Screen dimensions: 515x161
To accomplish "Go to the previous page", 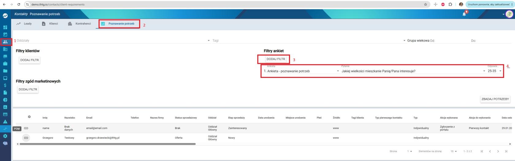I will coord(490,151).
